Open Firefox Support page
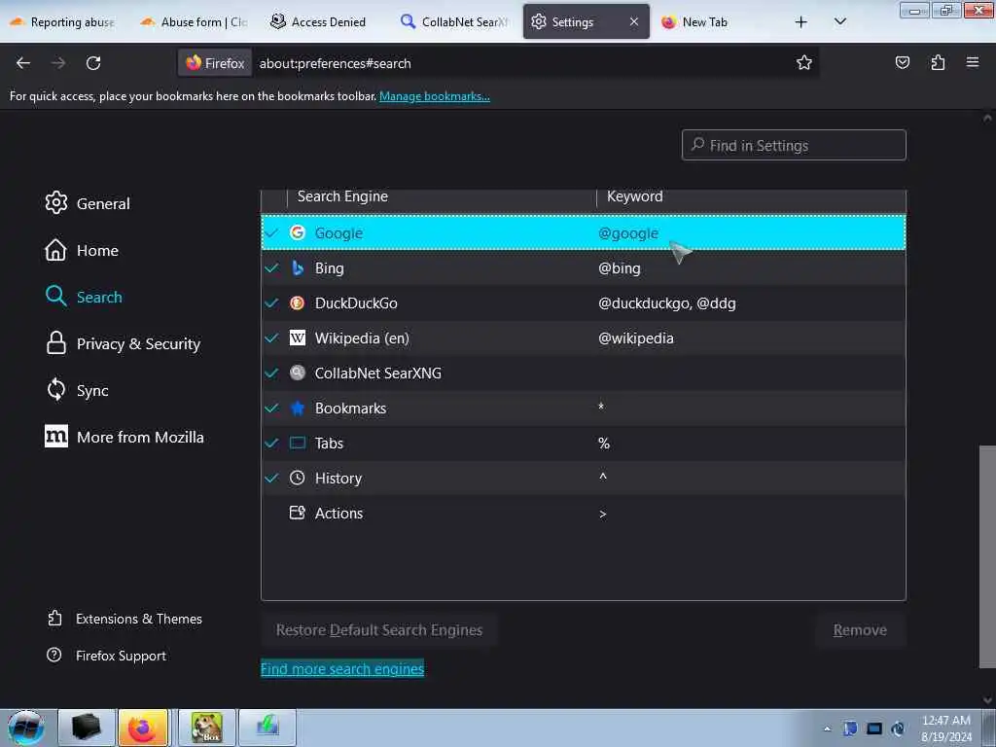Screen dimensions: 996x747 point(107,656)
